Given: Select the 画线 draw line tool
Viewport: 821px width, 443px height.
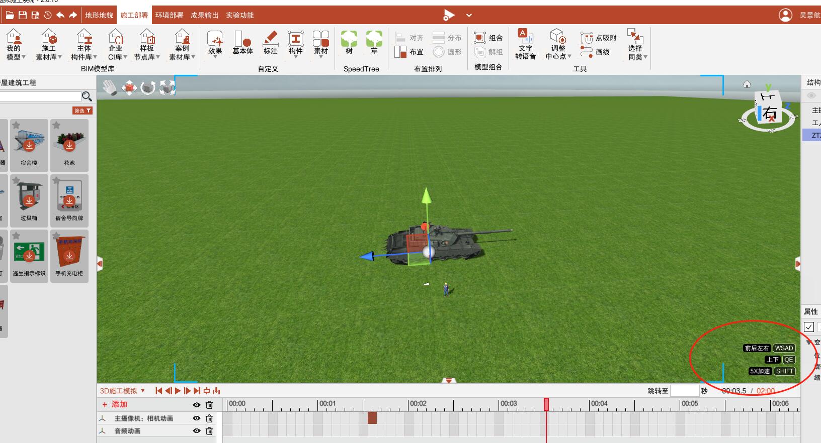Looking at the screenshot, I should pos(595,52).
